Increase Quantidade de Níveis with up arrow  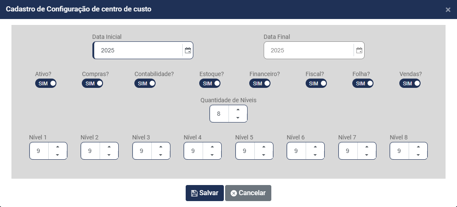[238, 110]
